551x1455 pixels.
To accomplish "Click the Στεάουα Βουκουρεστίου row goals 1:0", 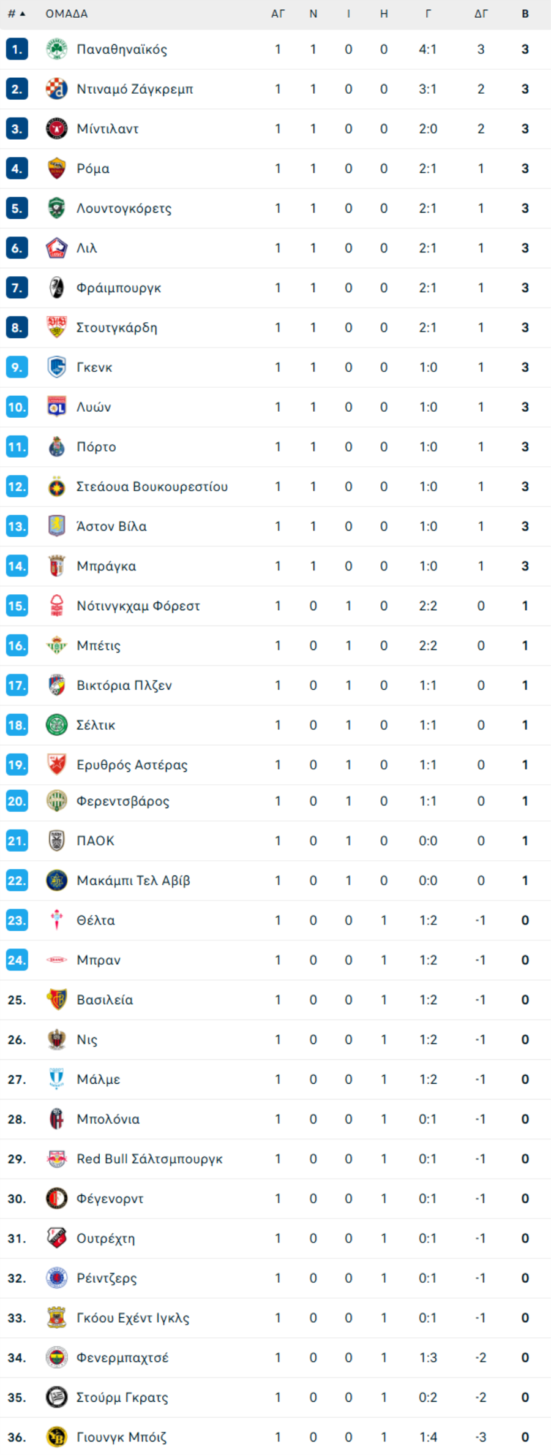I will [428, 486].
